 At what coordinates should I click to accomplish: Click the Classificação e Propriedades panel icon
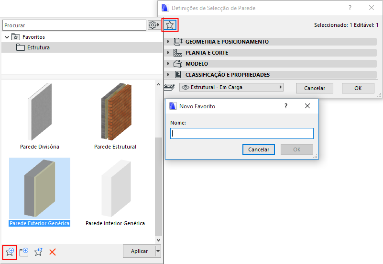coord(178,75)
